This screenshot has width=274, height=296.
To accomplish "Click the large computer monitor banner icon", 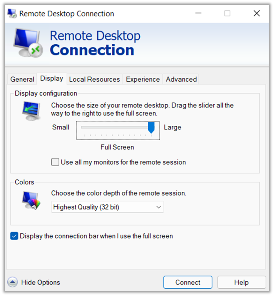I will pyautogui.click(x=28, y=43).
